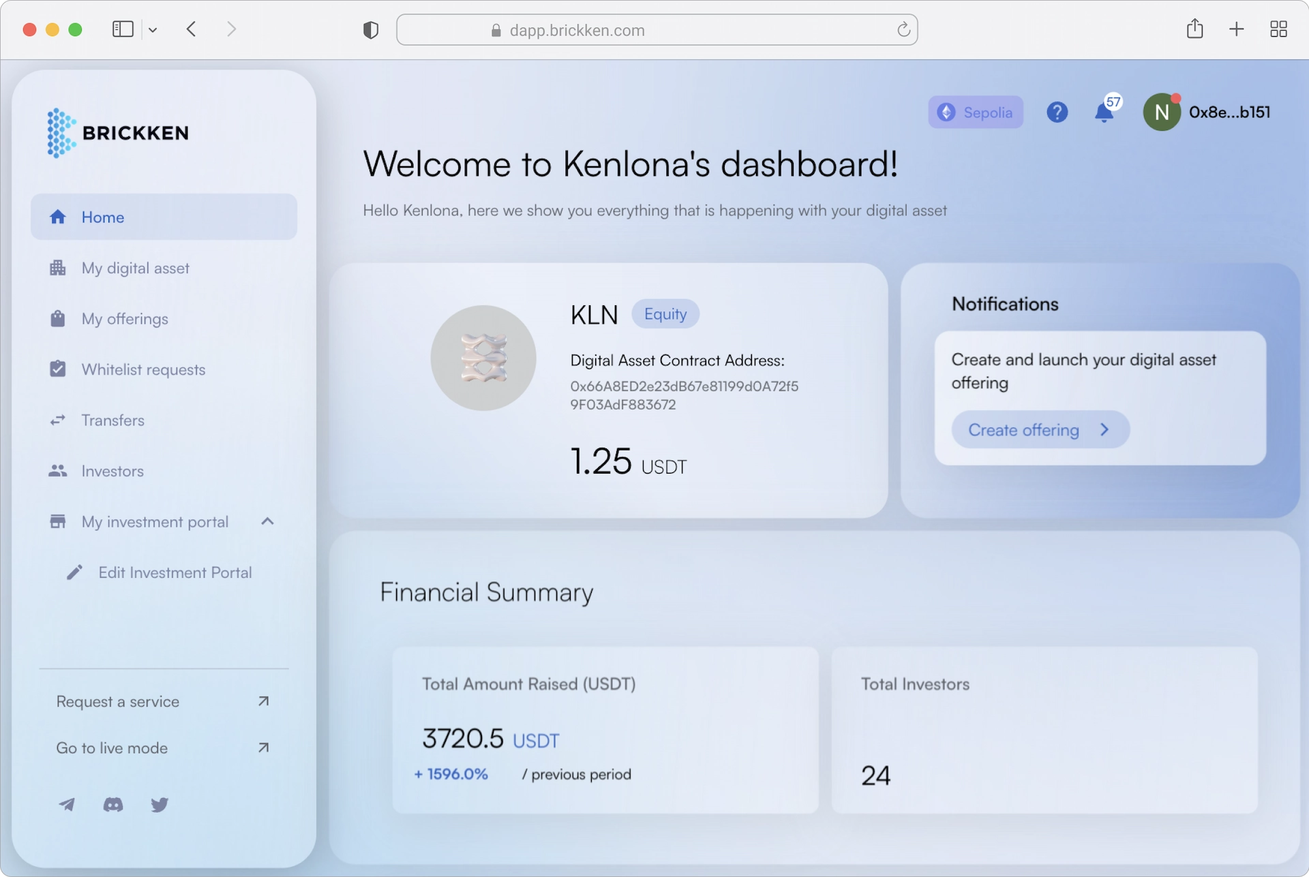
Task: Open the Whitelist requests section
Action: [x=143, y=369]
